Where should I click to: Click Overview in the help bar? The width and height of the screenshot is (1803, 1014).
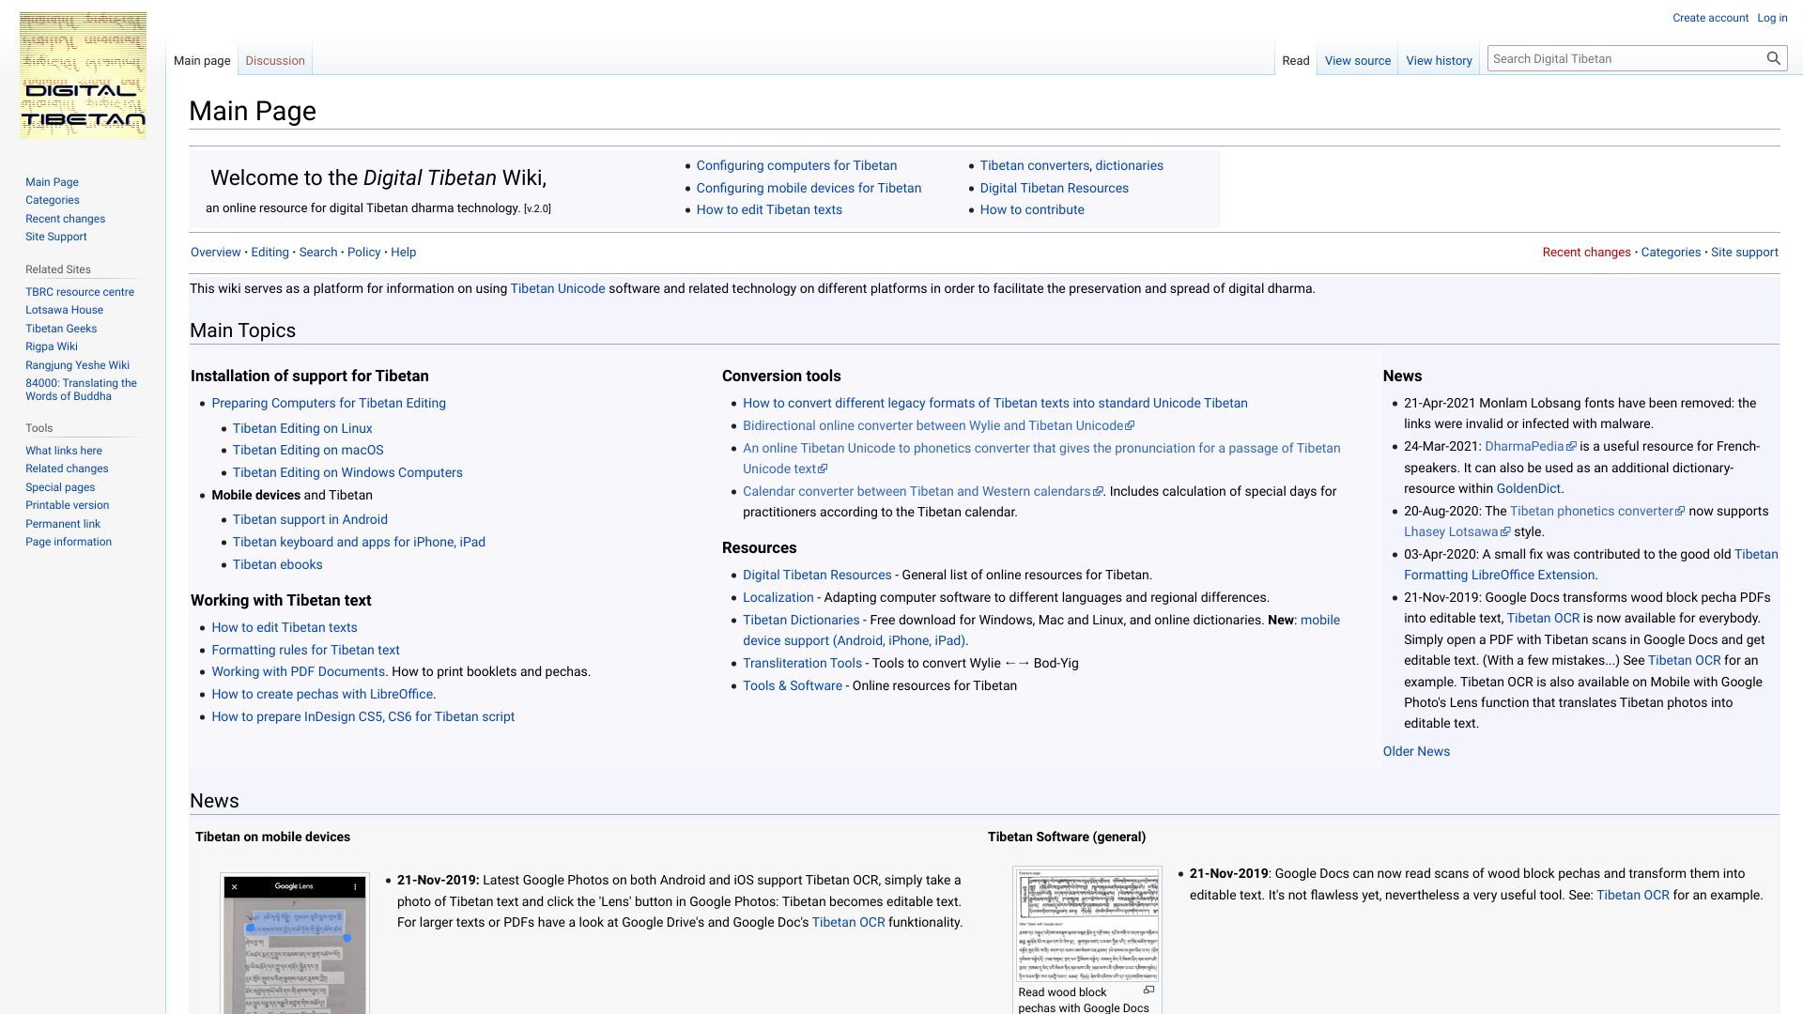pos(216,252)
